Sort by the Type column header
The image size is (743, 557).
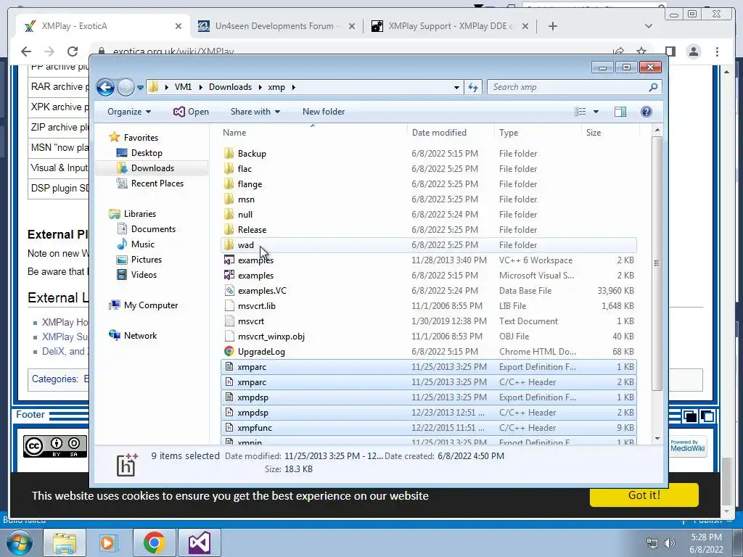[538, 133]
